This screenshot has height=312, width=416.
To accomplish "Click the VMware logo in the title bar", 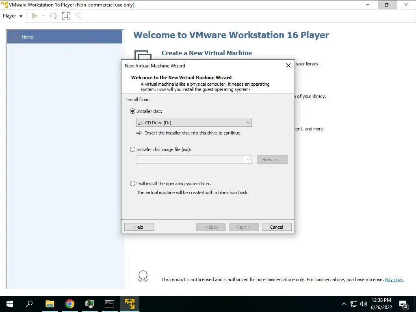I will click(4, 5).
